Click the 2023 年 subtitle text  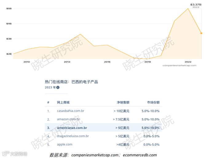click(x=50, y=87)
